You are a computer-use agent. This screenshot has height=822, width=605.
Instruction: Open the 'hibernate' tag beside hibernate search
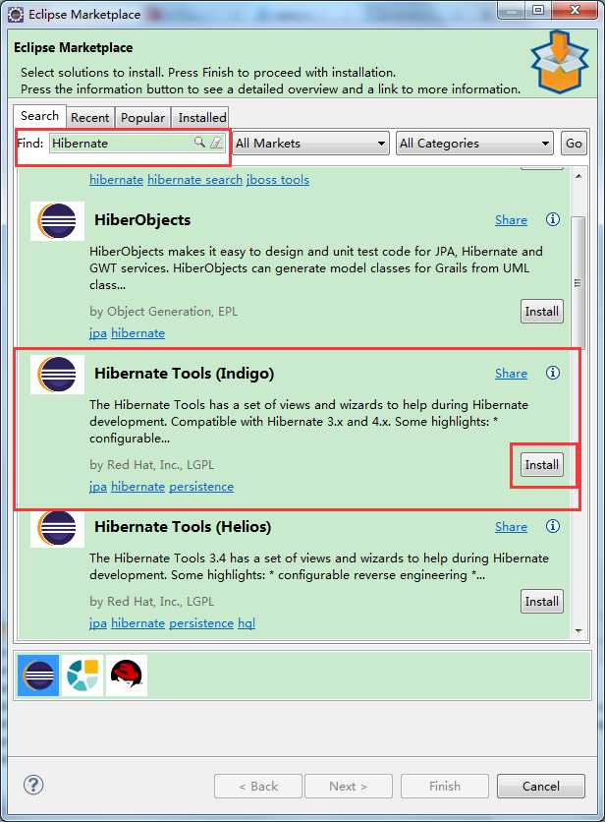pos(116,180)
